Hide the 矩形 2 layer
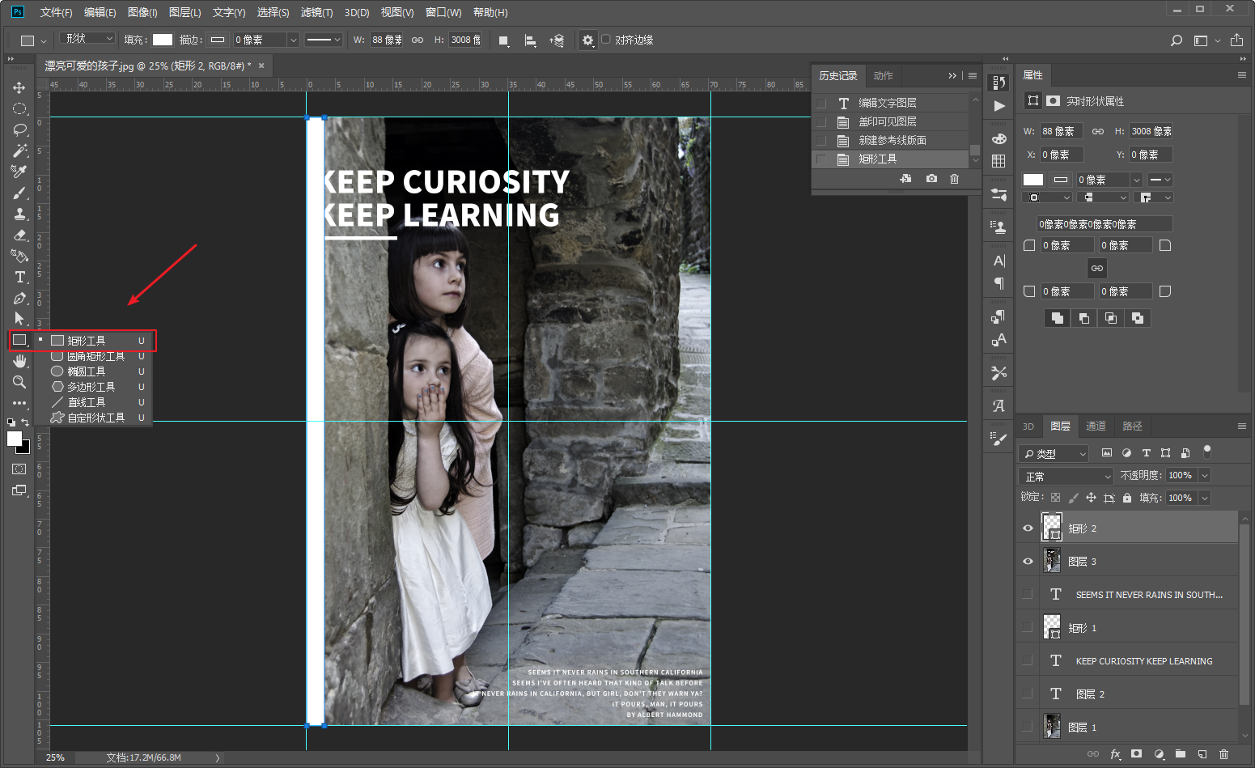The image size is (1255, 768). pos(1028,528)
